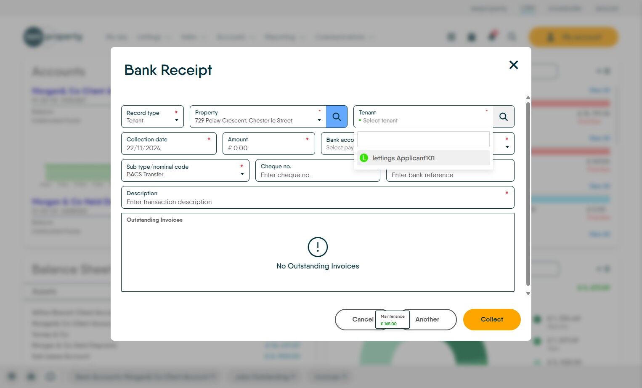
Task: Click the dialog vertical scrollbar thumb
Action: coord(528,193)
